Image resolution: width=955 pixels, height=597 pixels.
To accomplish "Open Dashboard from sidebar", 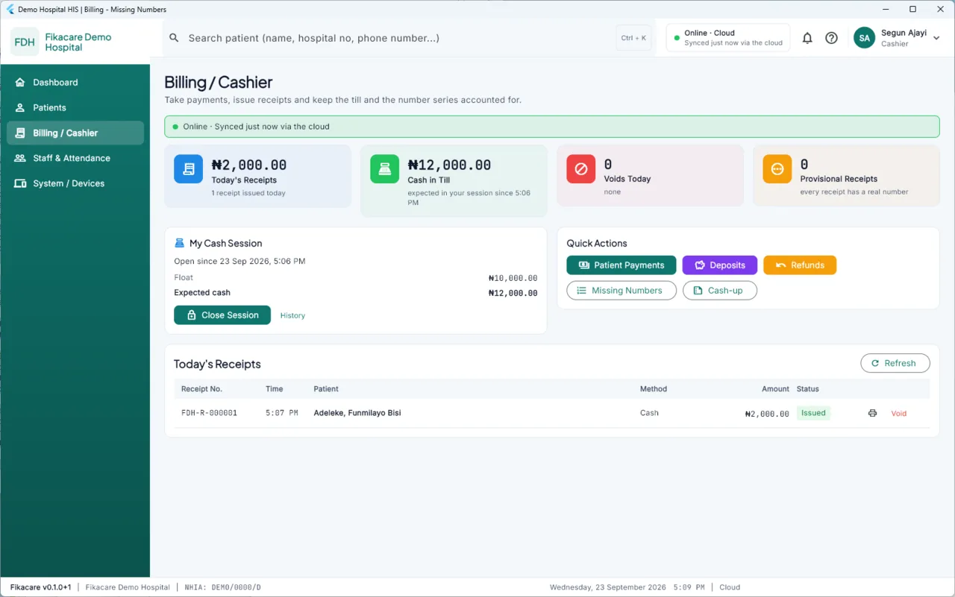I will click(75, 82).
